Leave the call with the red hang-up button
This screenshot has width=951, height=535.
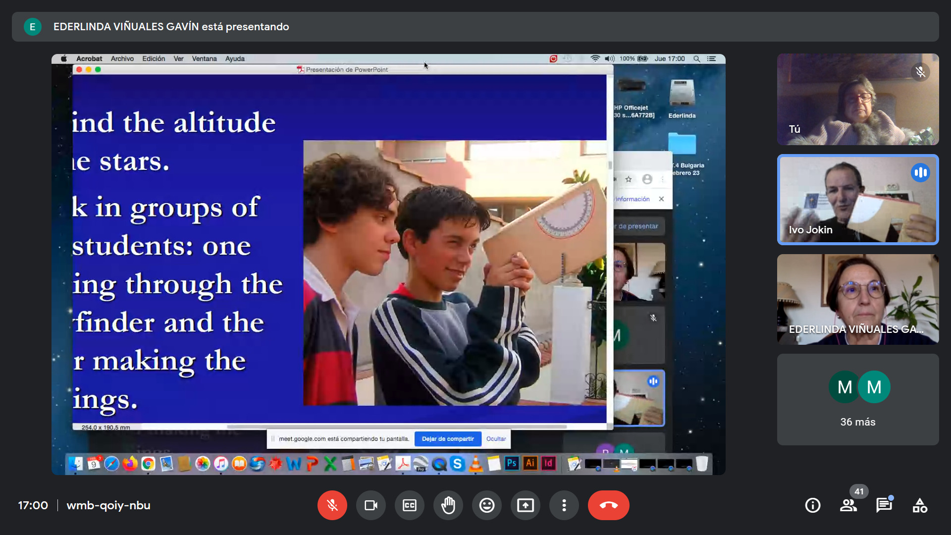[x=608, y=505]
